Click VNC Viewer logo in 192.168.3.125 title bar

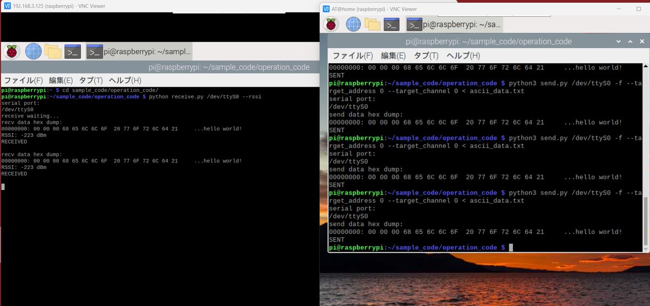pyautogui.click(x=6, y=6)
